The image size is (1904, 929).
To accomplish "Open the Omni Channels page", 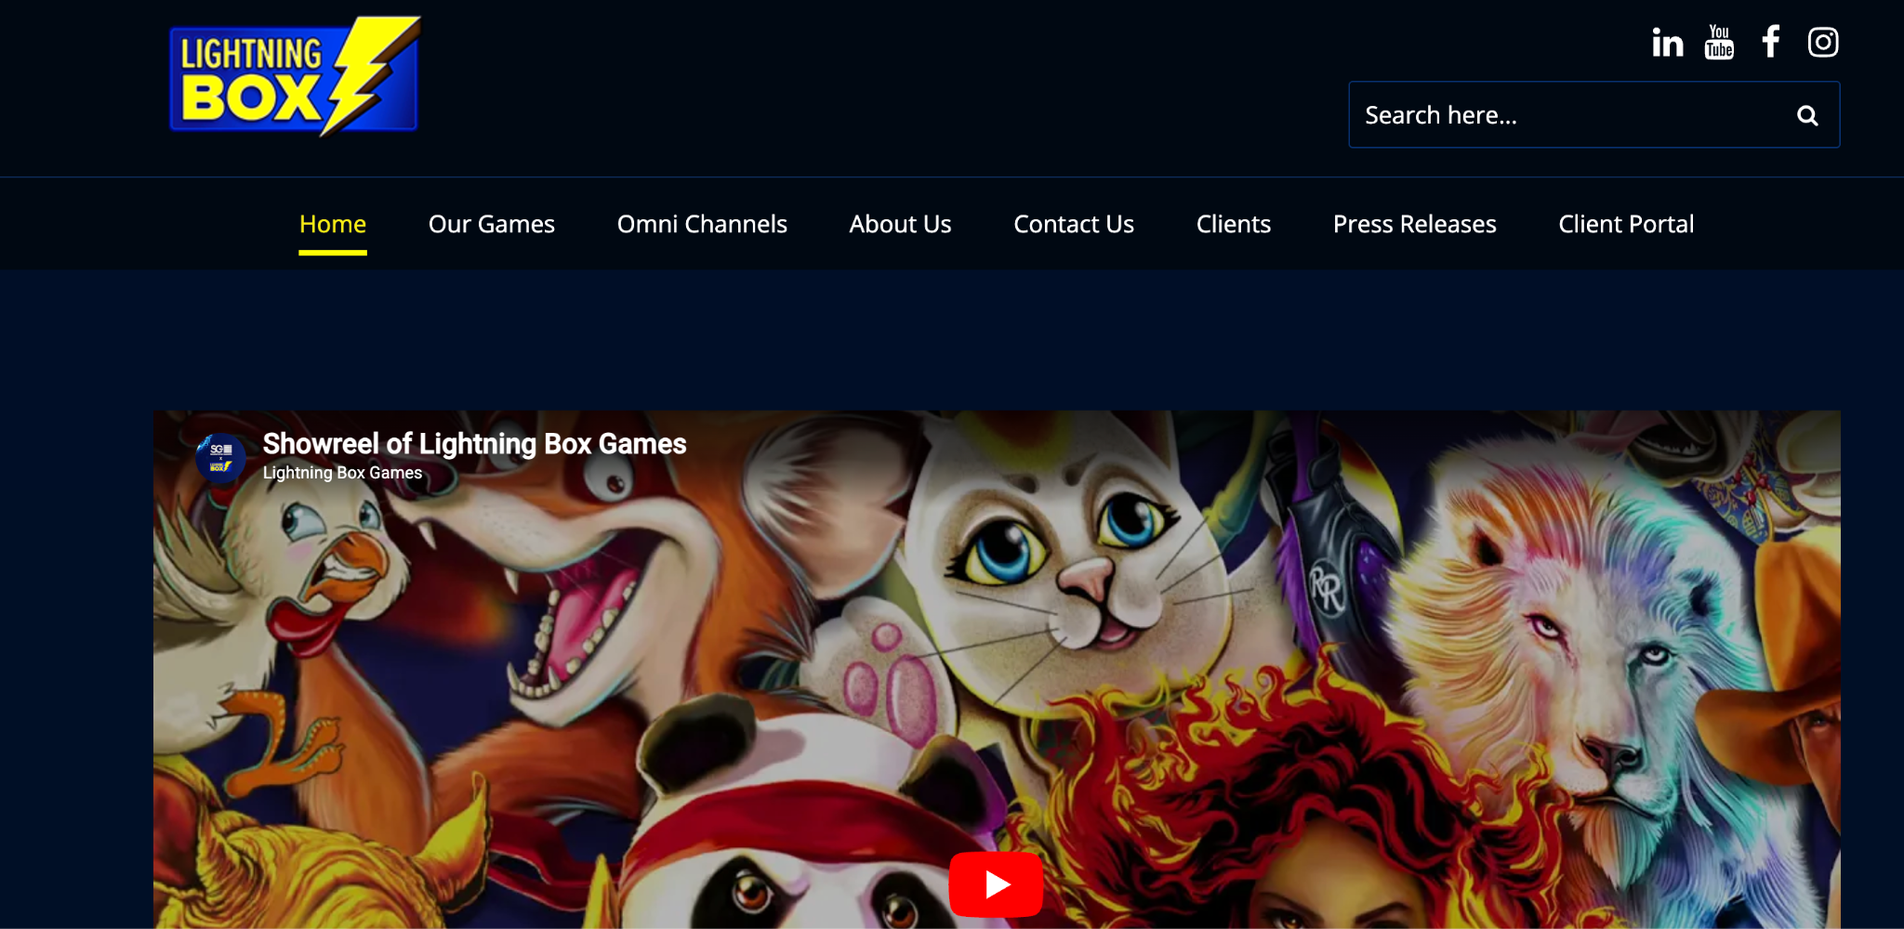I will coord(702,224).
